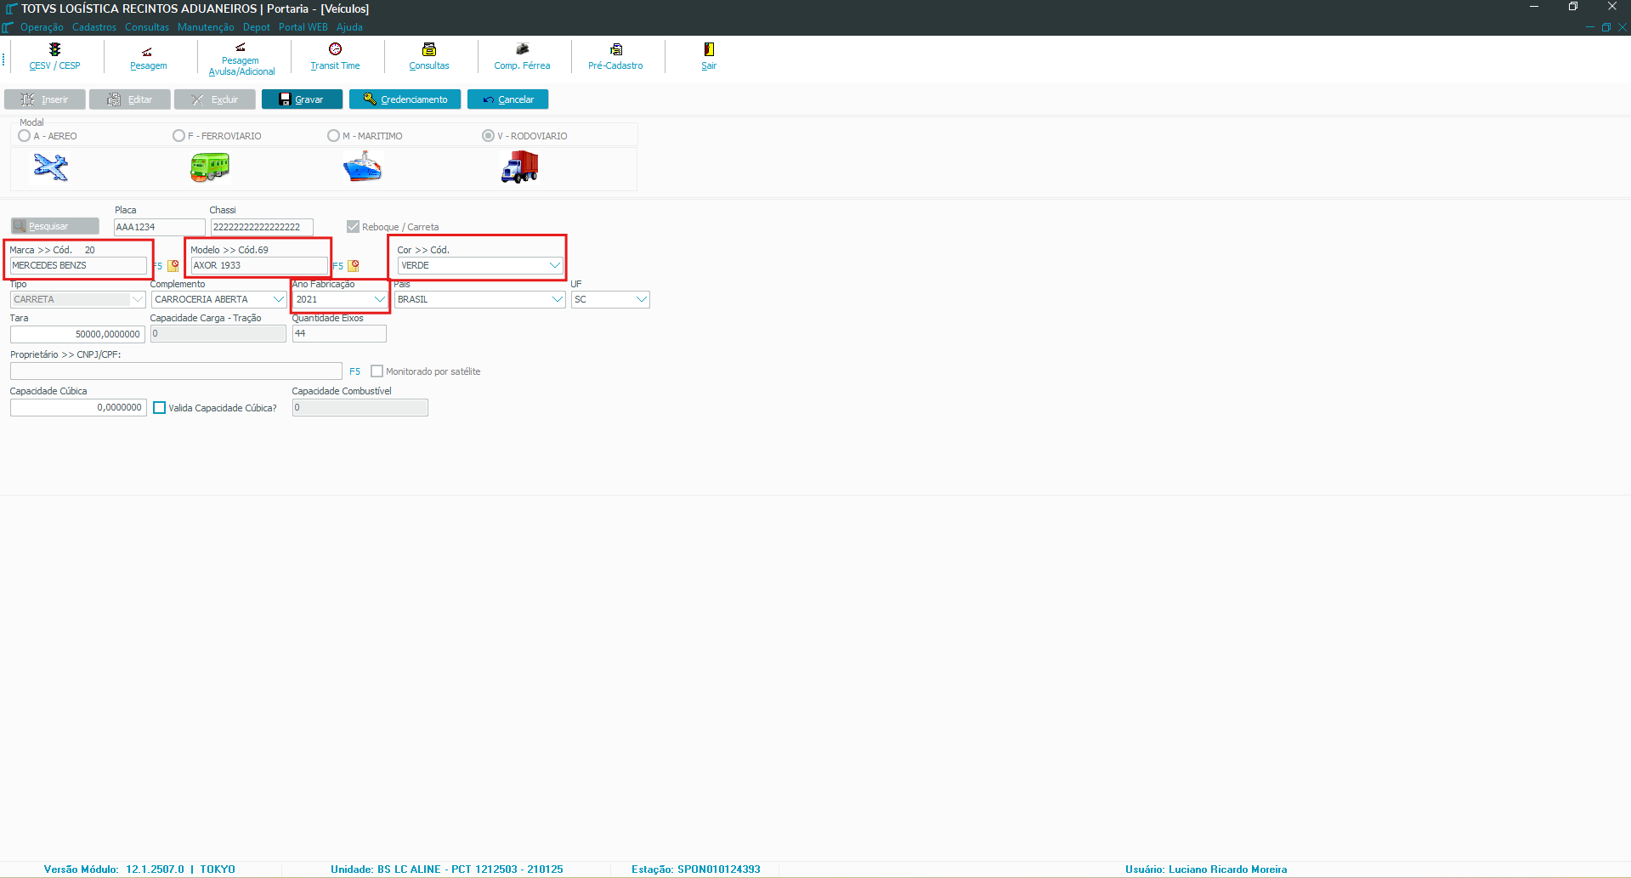The width and height of the screenshot is (1631, 878).
Task: Click the Editar button
Action: [130, 99]
